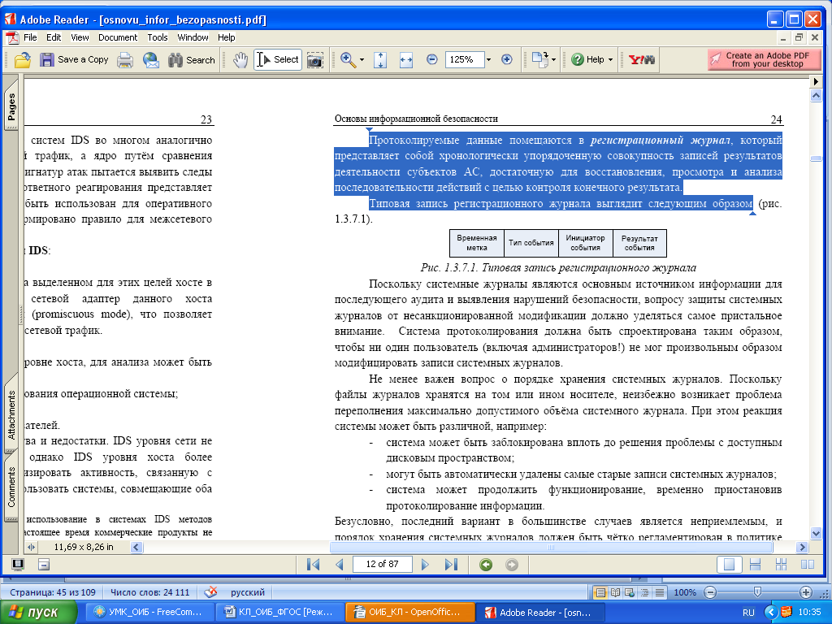Expand the black arrow menu above the scrollbar
This screenshot has height=624, width=832.
tap(816, 82)
